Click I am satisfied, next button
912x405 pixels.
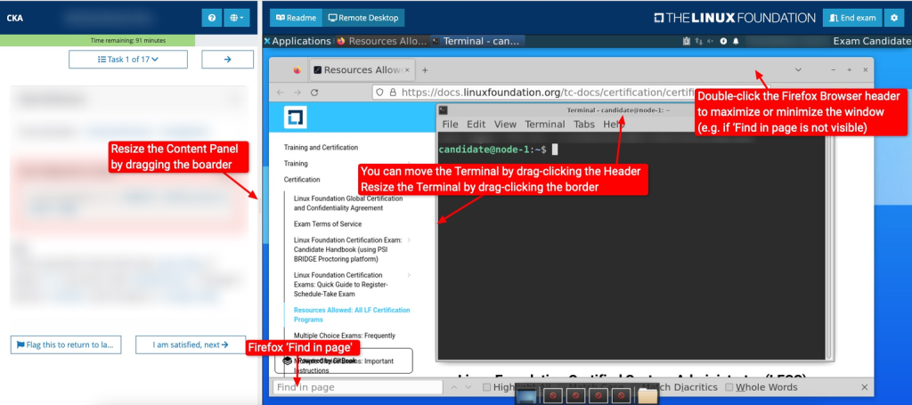[x=191, y=344]
